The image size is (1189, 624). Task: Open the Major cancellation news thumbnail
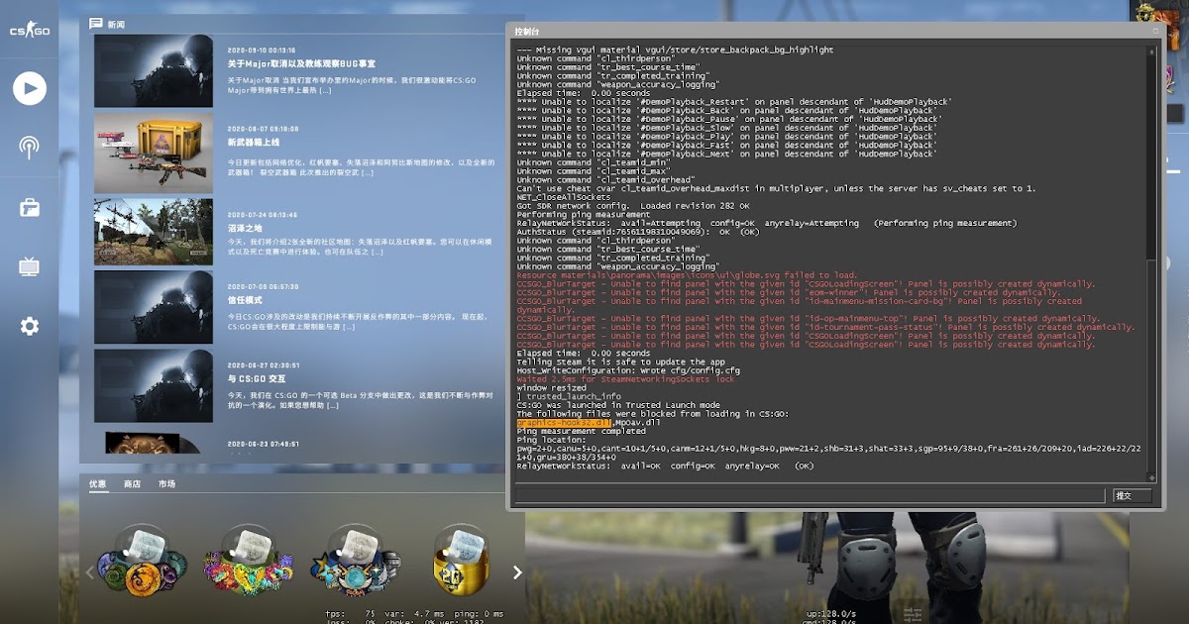click(x=154, y=71)
